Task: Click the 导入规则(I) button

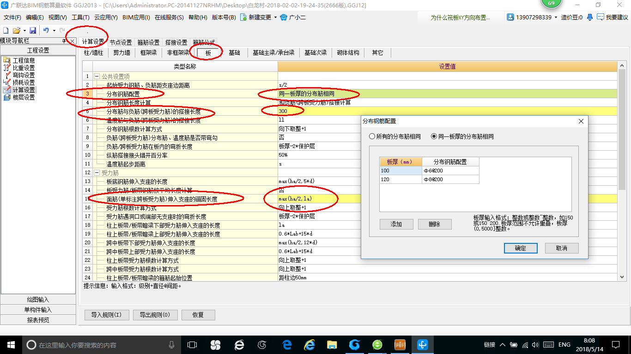Action: click(106, 315)
